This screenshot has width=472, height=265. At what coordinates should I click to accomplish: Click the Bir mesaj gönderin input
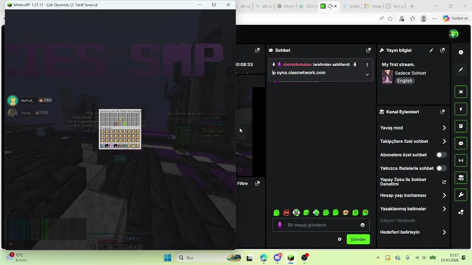(321, 225)
